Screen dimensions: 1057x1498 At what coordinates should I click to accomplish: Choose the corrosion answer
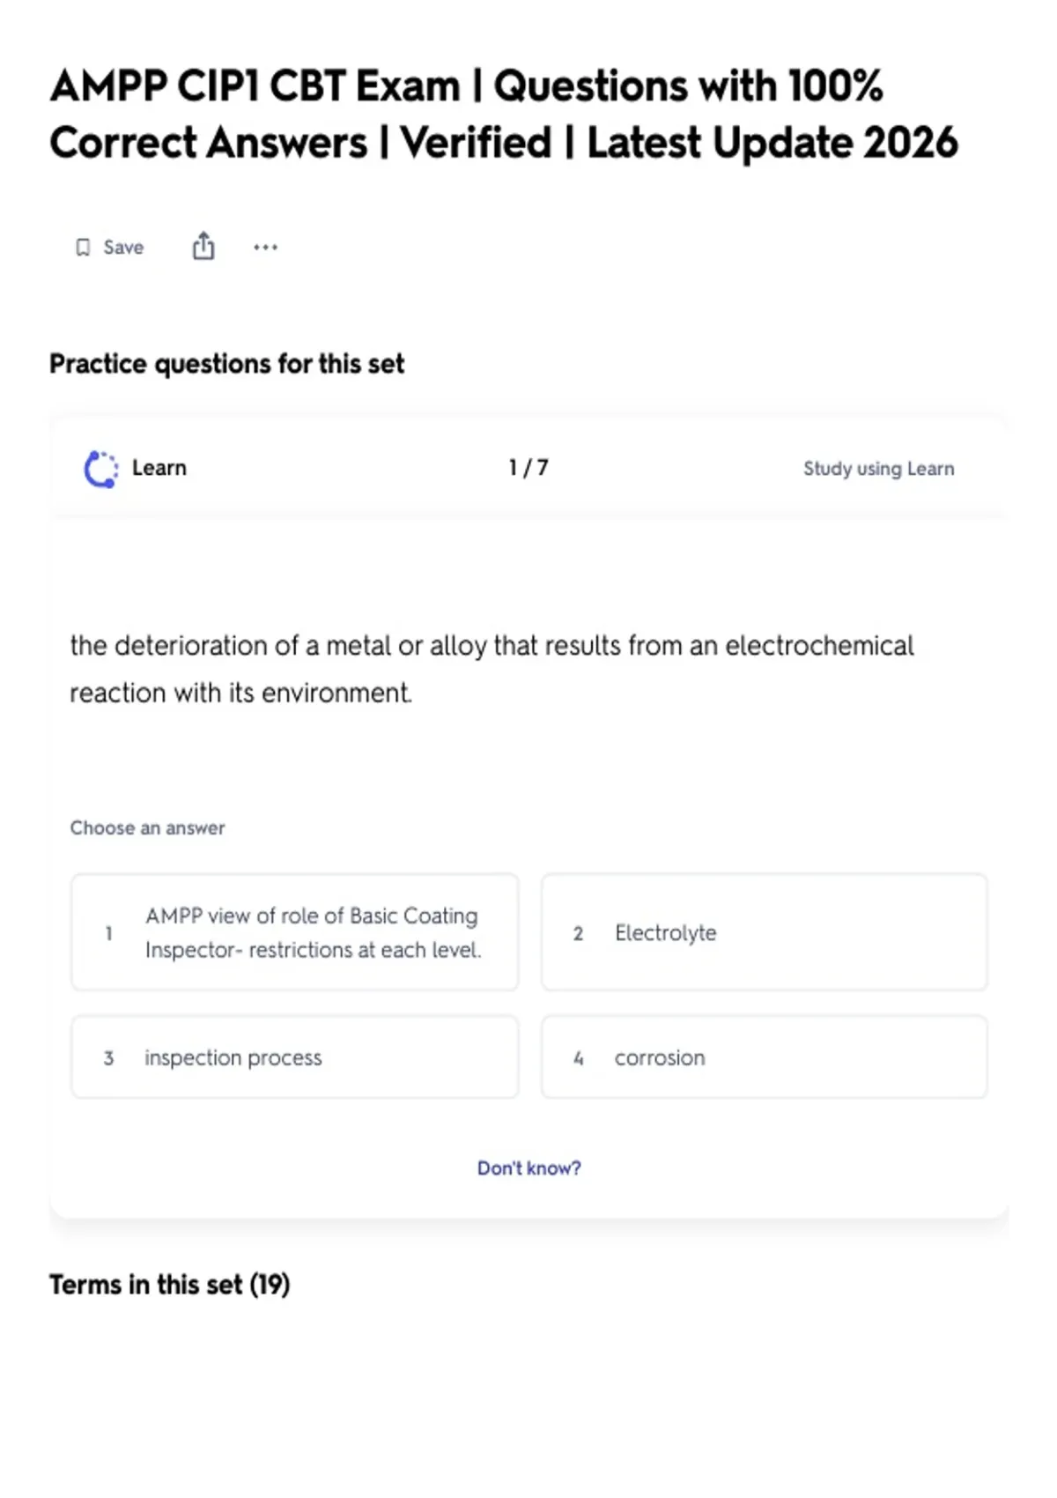pyautogui.click(x=765, y=1057)
